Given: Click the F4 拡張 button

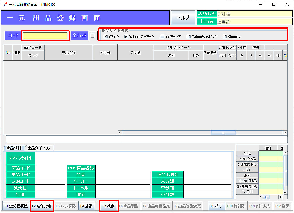Looking at the screenshot, I should (x=86, y=206).
